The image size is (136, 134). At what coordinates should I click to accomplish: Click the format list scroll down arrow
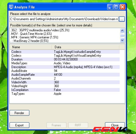tap(122, 40)
